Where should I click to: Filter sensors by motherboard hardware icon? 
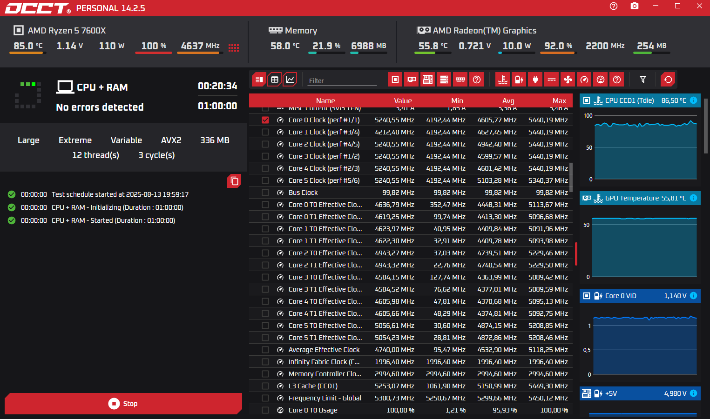coord(428,80)
